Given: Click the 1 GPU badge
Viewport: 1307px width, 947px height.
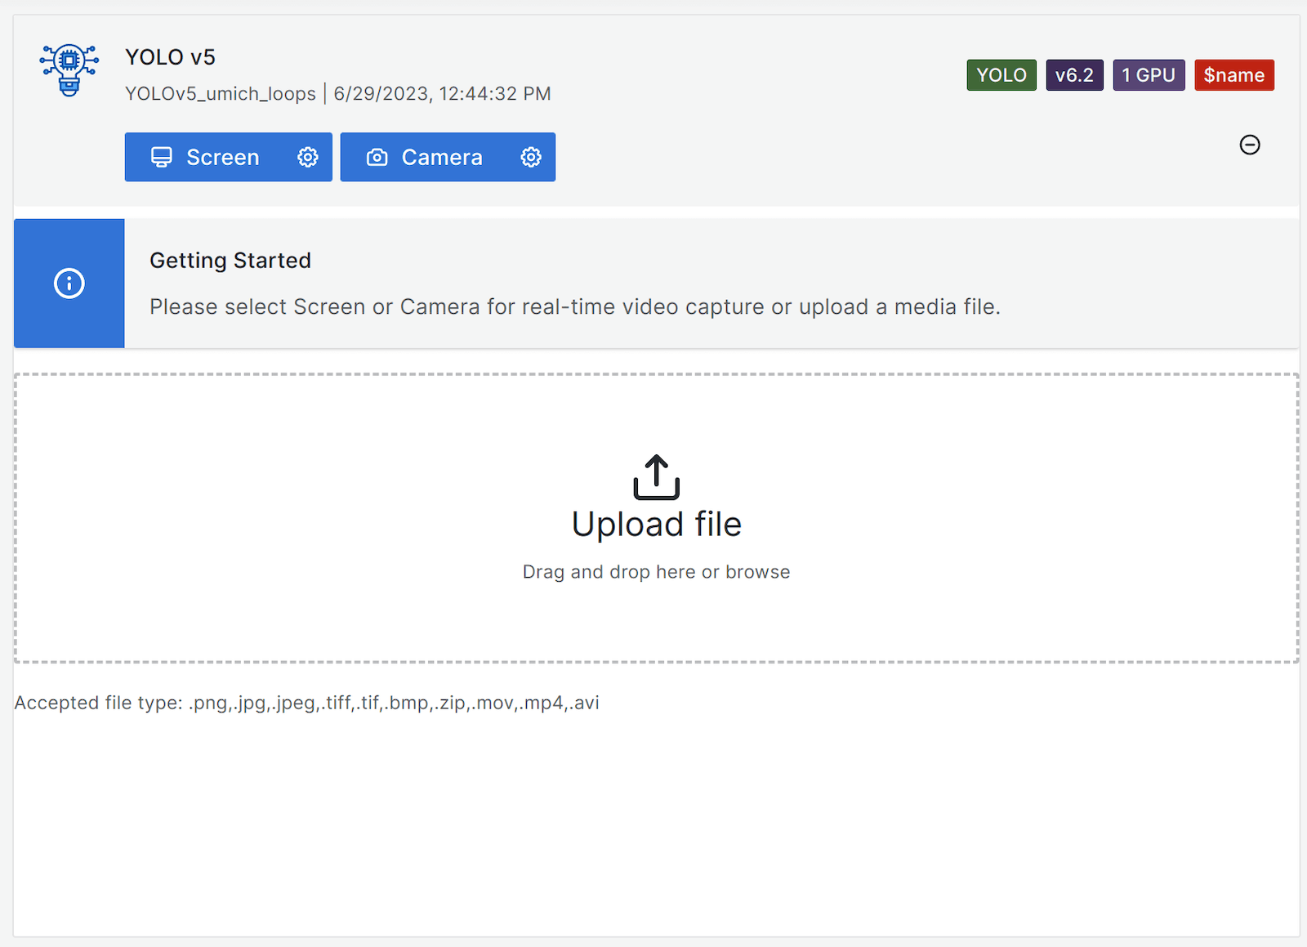Looking at the screenshot, I should [1148, 75].
